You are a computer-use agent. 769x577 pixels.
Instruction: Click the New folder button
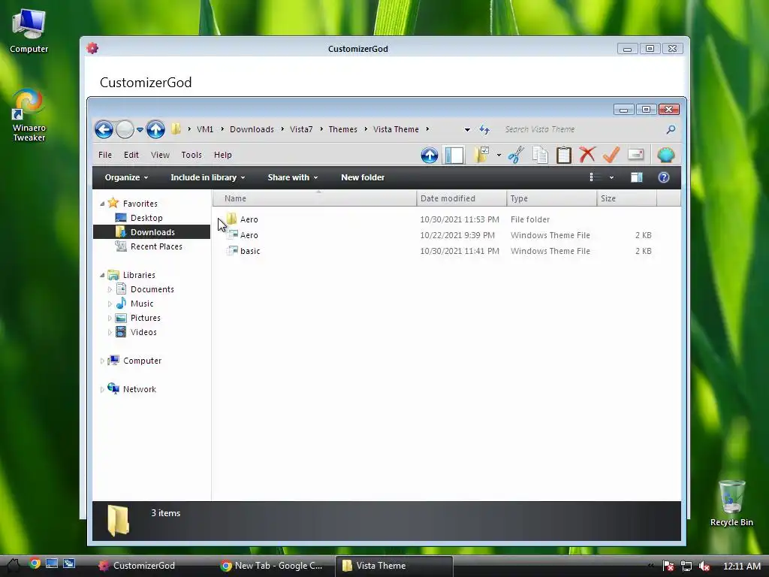[x=363, y=177]
